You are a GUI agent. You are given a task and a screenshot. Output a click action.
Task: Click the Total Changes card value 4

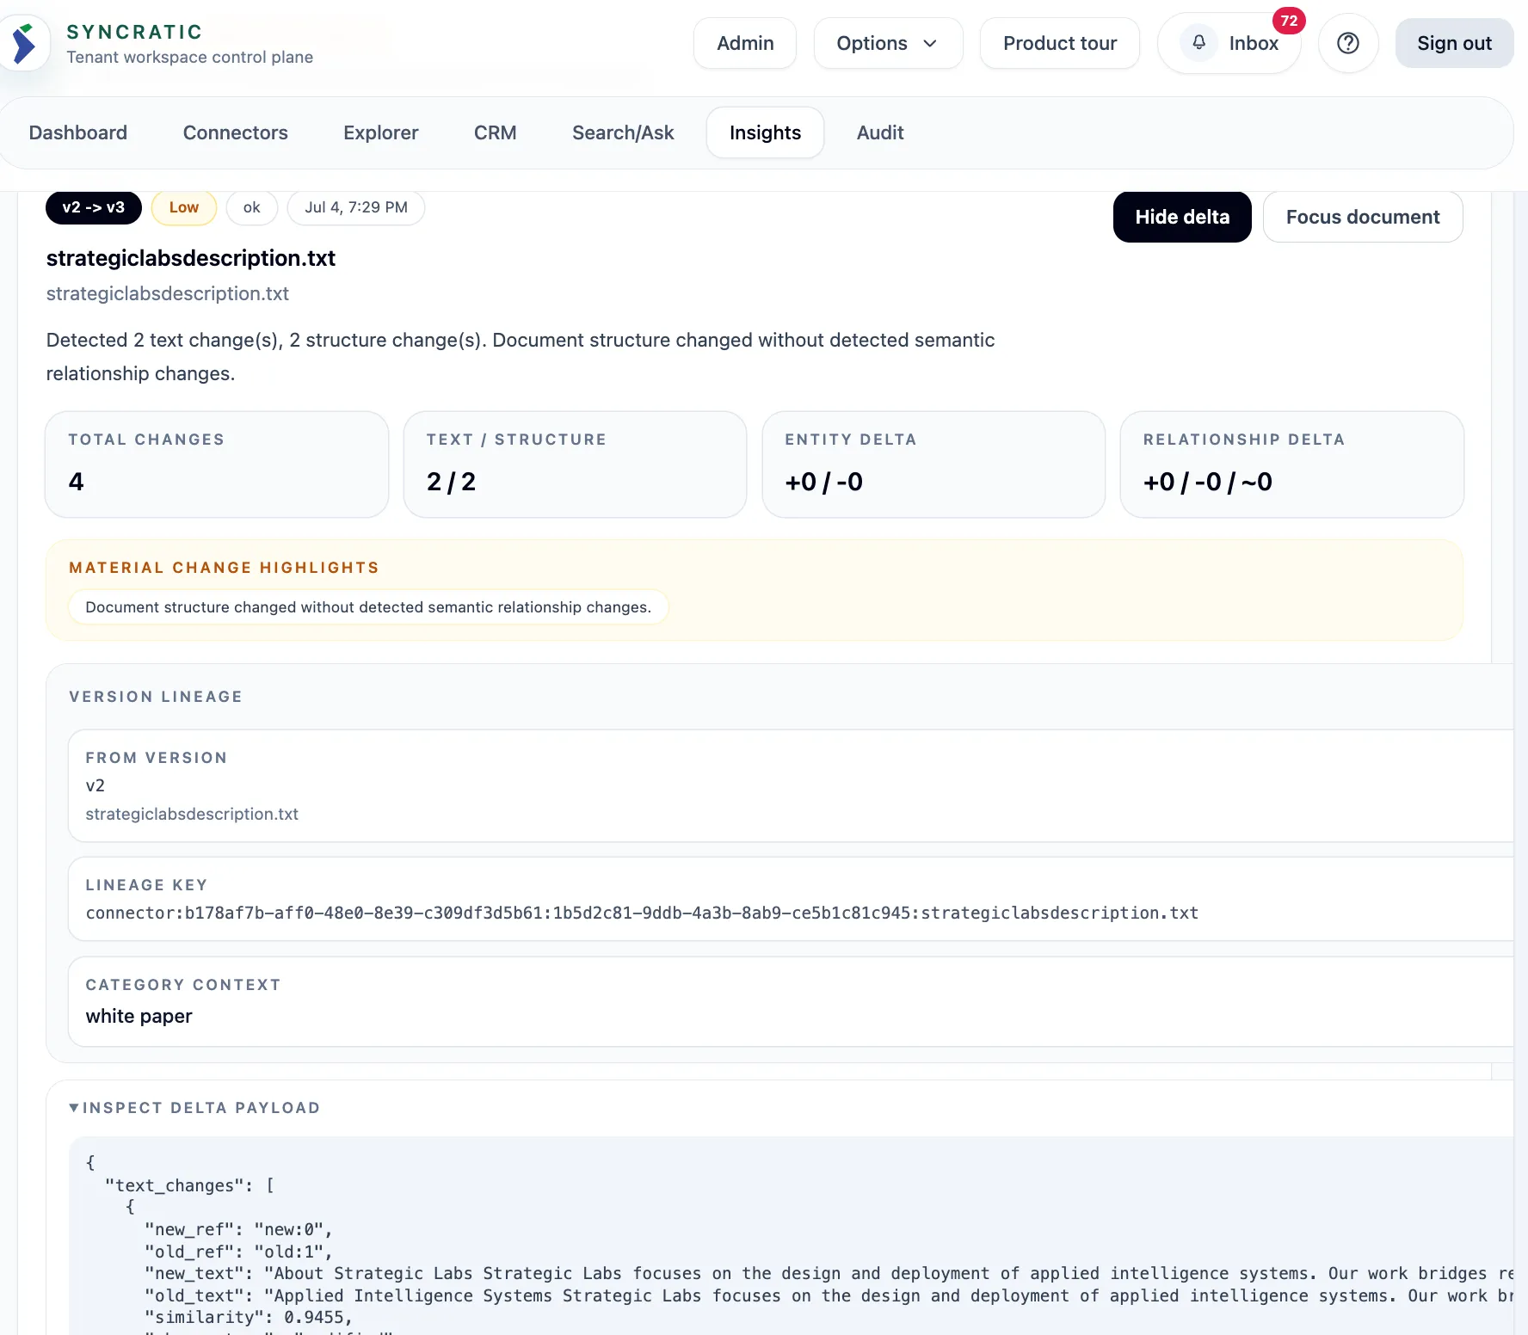tap(76, 482)
